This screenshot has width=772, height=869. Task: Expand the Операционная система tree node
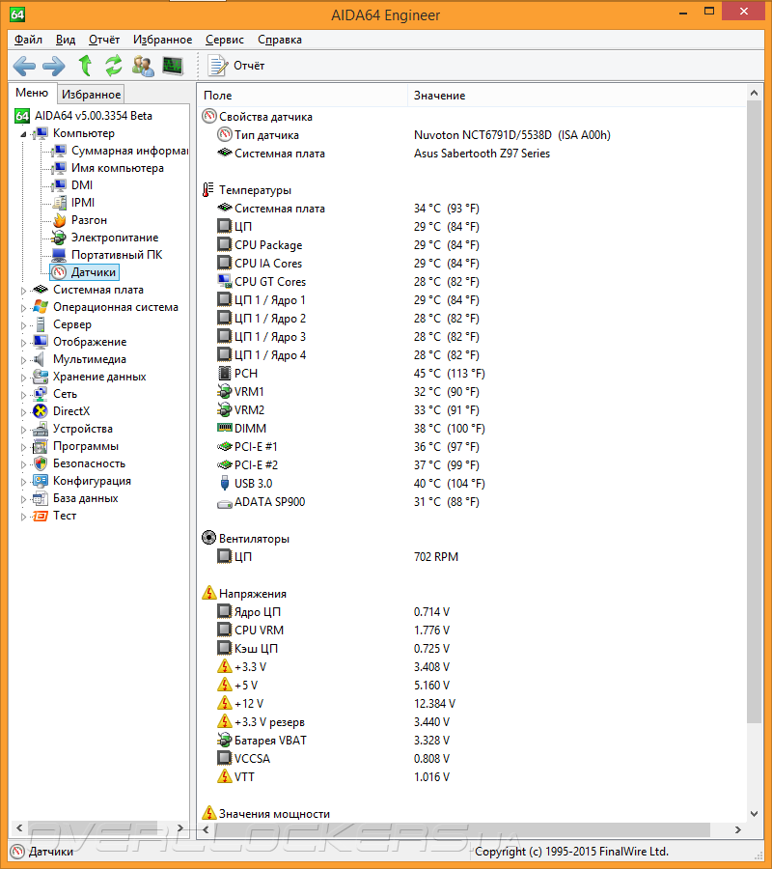[x=23, y=308]
